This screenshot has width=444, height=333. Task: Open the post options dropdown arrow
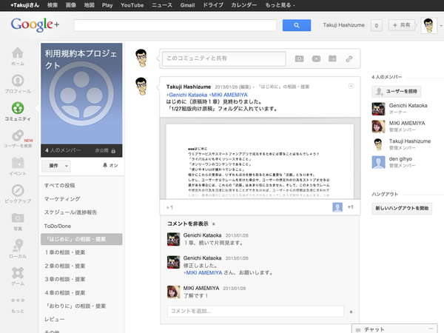point(351,86)
